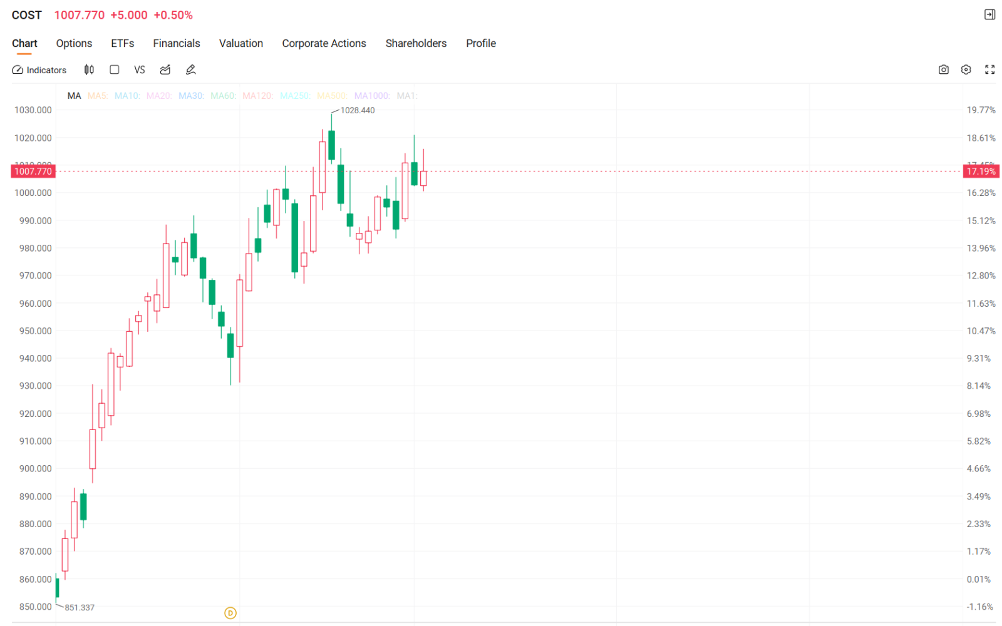Click the 19.77% percent axis label

981,110
